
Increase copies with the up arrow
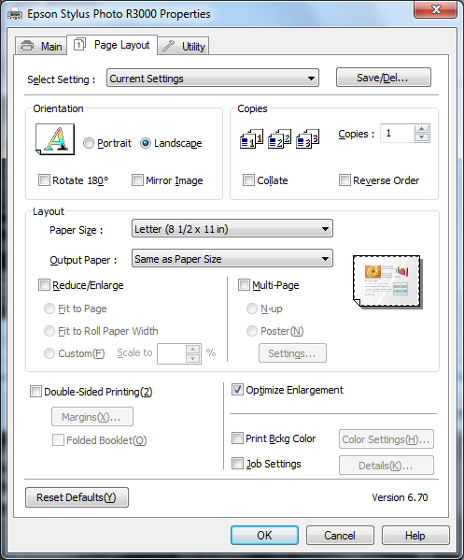422,129
